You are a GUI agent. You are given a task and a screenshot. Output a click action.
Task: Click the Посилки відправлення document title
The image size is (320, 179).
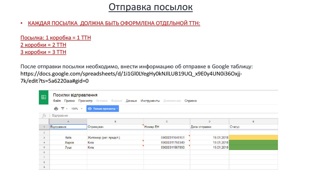coord(75,95)
